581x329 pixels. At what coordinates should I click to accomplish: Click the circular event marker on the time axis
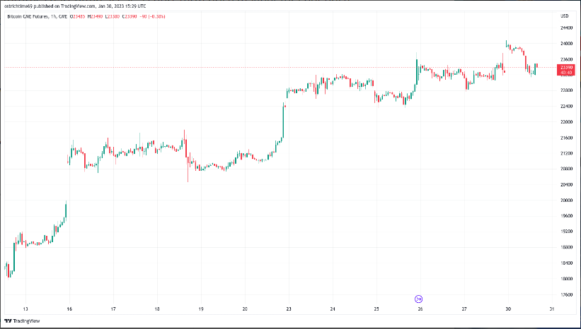point(418,299)
